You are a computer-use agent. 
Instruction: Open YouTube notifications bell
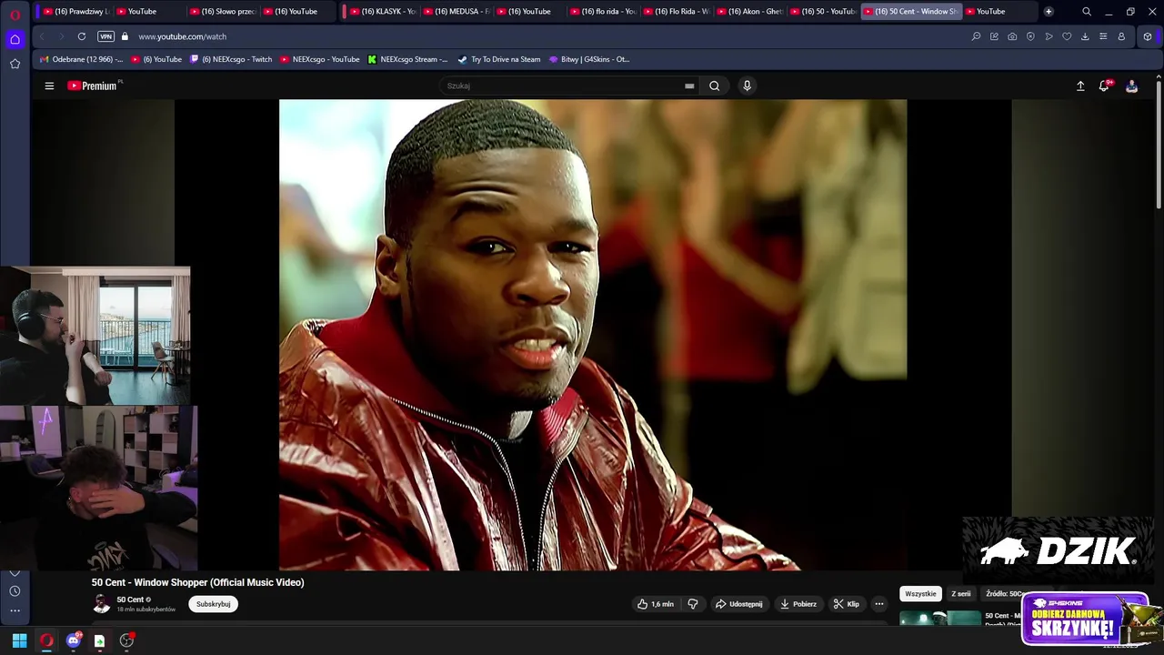point(1104,86)
